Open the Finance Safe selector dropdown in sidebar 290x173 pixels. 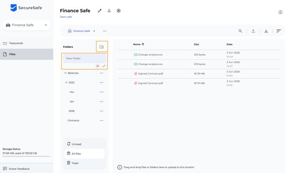26,25
